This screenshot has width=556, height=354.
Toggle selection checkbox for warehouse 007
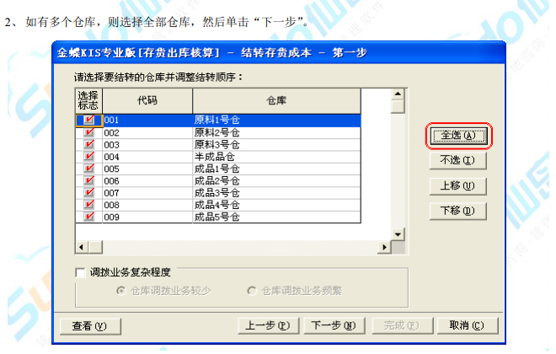pyautogui.click(x=88, y=193)
